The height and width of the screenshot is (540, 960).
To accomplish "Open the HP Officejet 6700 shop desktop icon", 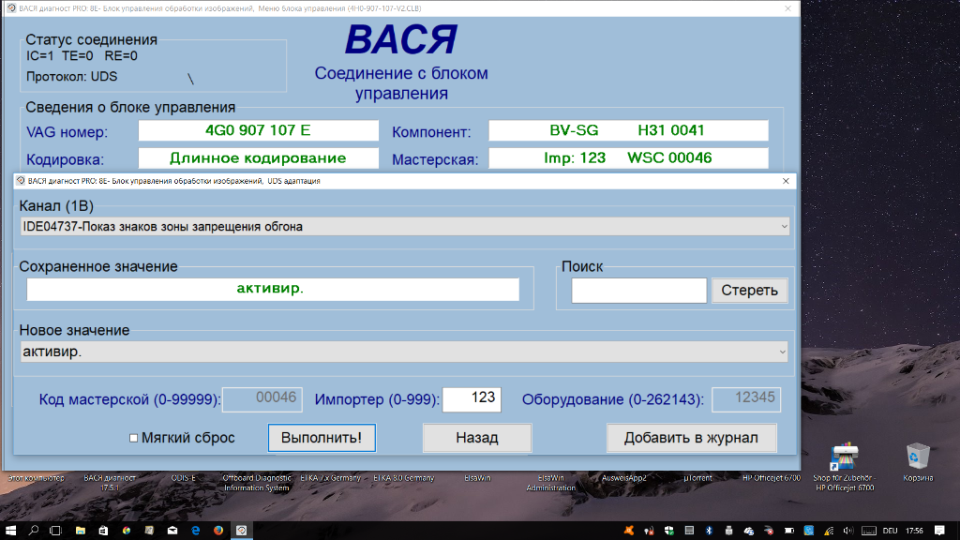I will (x=844, y=459).
